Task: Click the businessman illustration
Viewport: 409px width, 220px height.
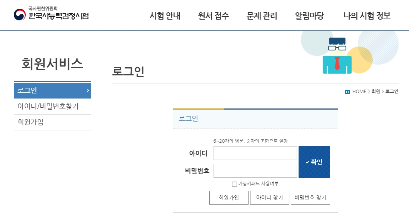Action: point(337,55)
